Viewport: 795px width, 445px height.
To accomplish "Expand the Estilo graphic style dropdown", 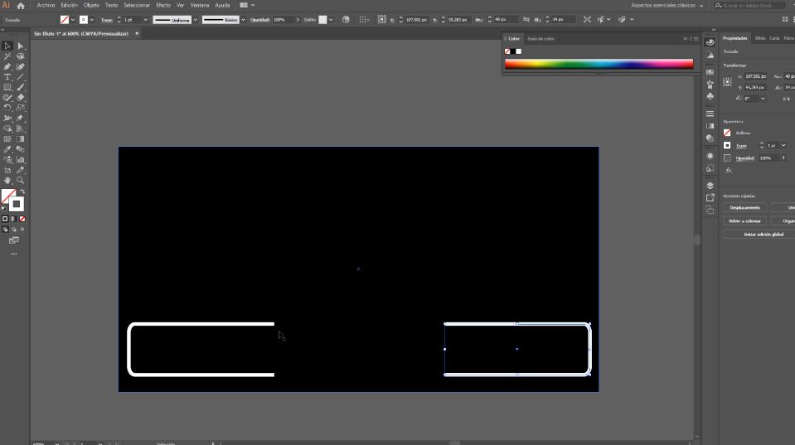I will [x=331, y=20].
